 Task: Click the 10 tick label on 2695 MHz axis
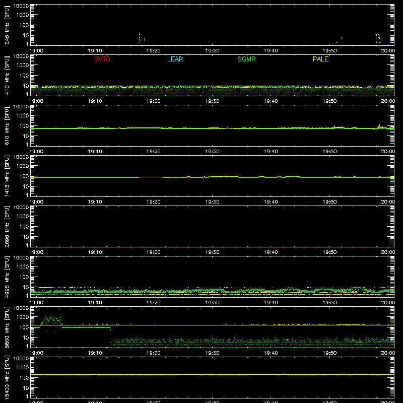pyautogui.click(x=26, y=237)
